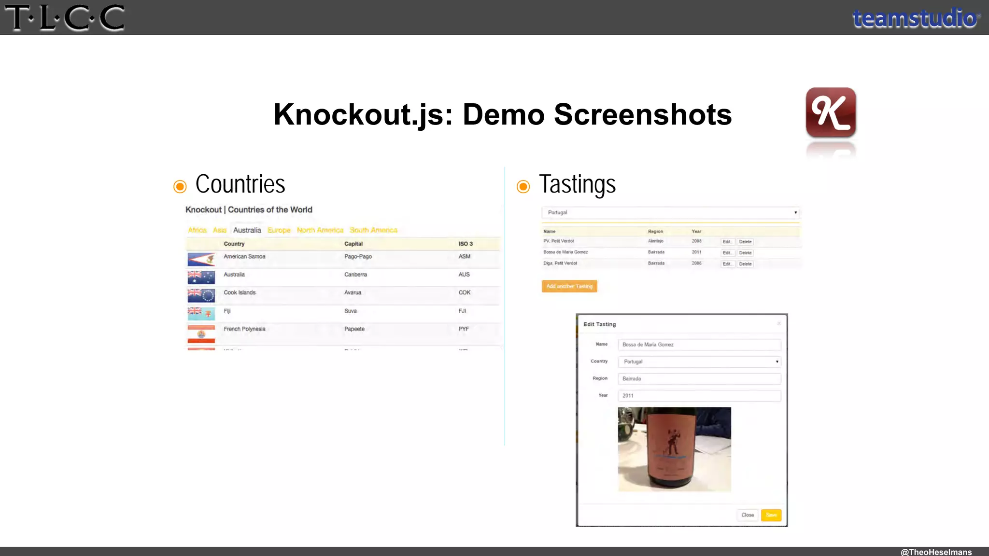This screenshot has width=989, height=556.
Task: Click the TLCC logo
Action: click(65, 17)
